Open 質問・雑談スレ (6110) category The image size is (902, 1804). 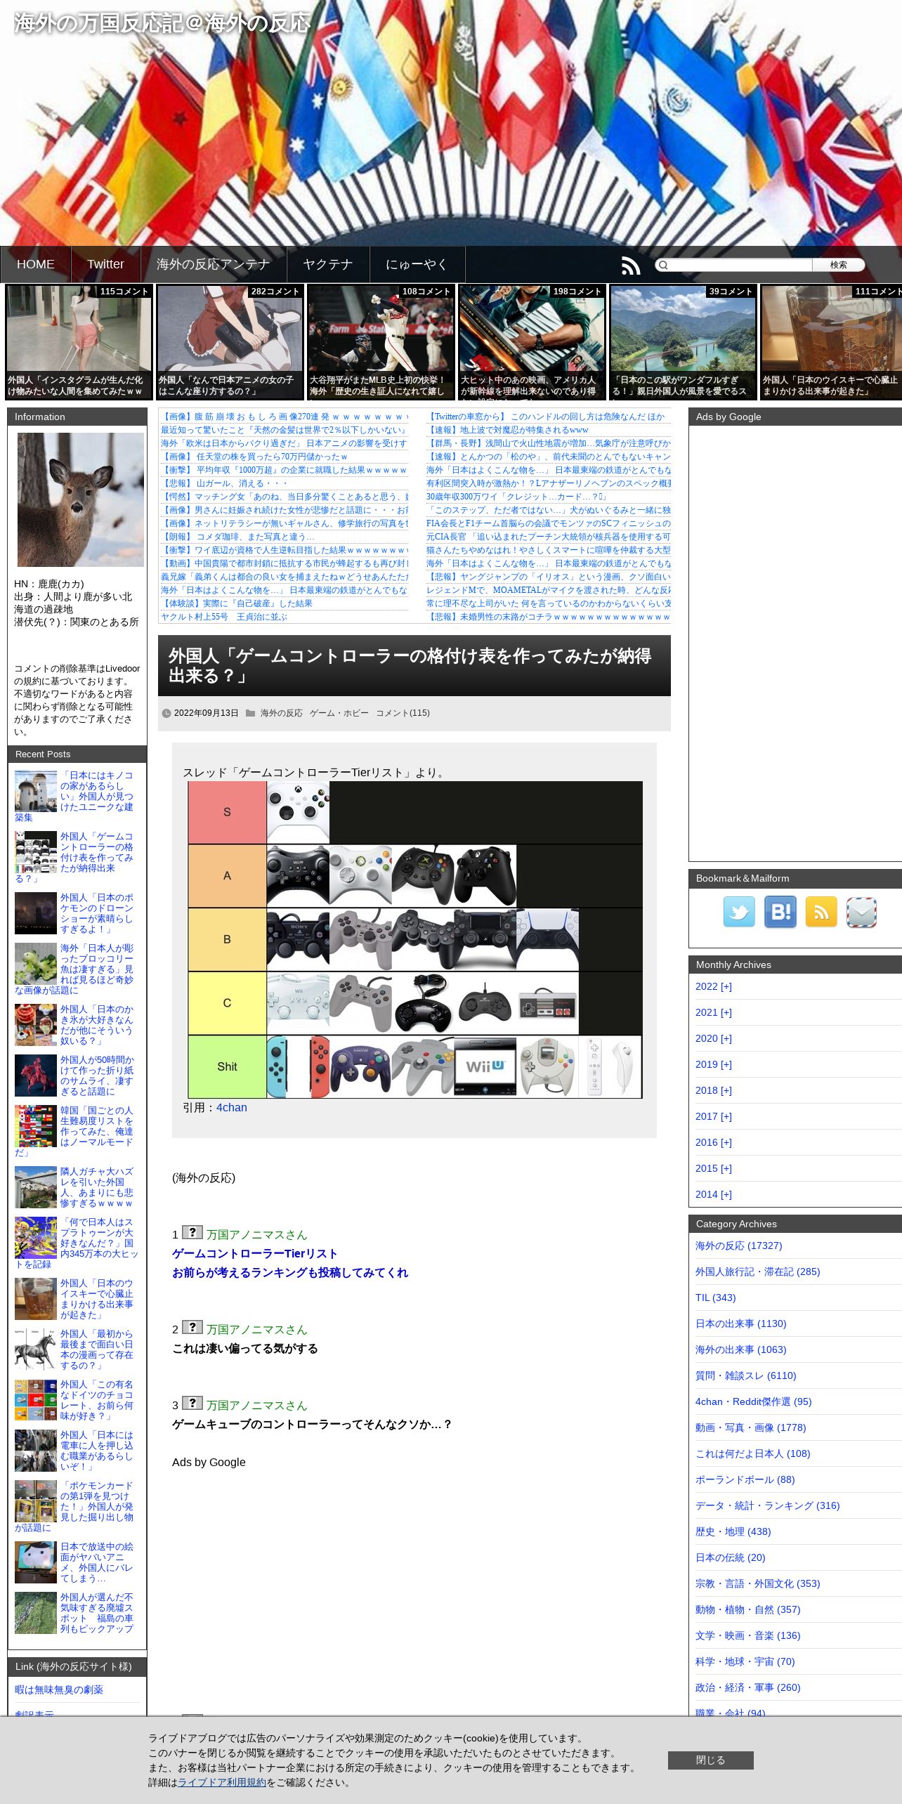[745, 1375]
